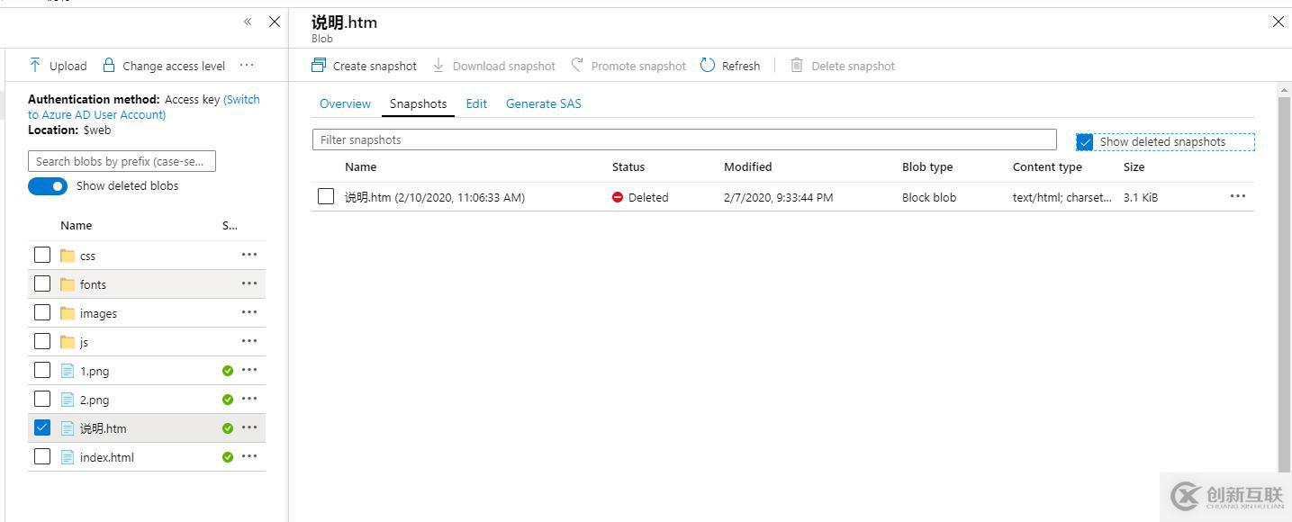The height and width of the screenshot is (522, 1292).
Task: Click the fonts folder name
Action: click(x=93, y=284)
